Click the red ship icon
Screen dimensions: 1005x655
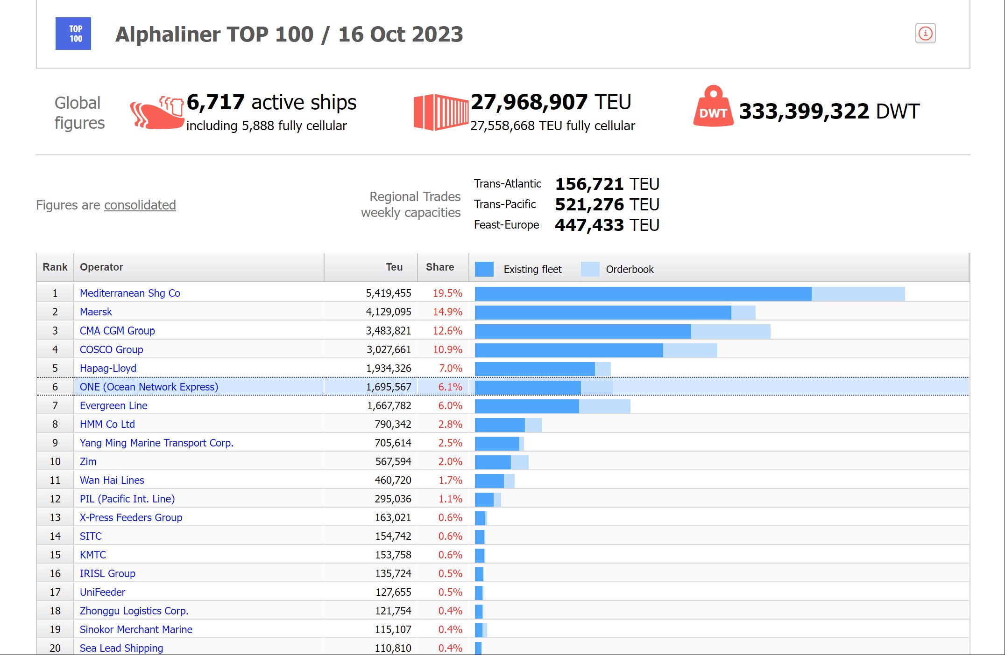click(x=157, y=112)
